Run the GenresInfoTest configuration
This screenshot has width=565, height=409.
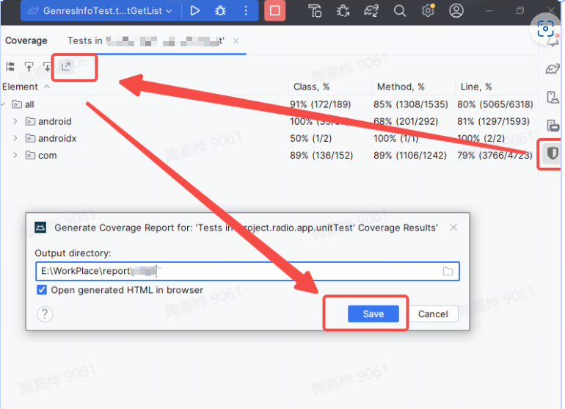pos(194,11)
